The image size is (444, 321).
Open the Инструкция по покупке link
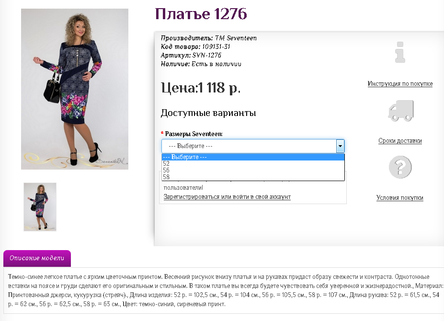pyautogui.click(x=400, y=83)
